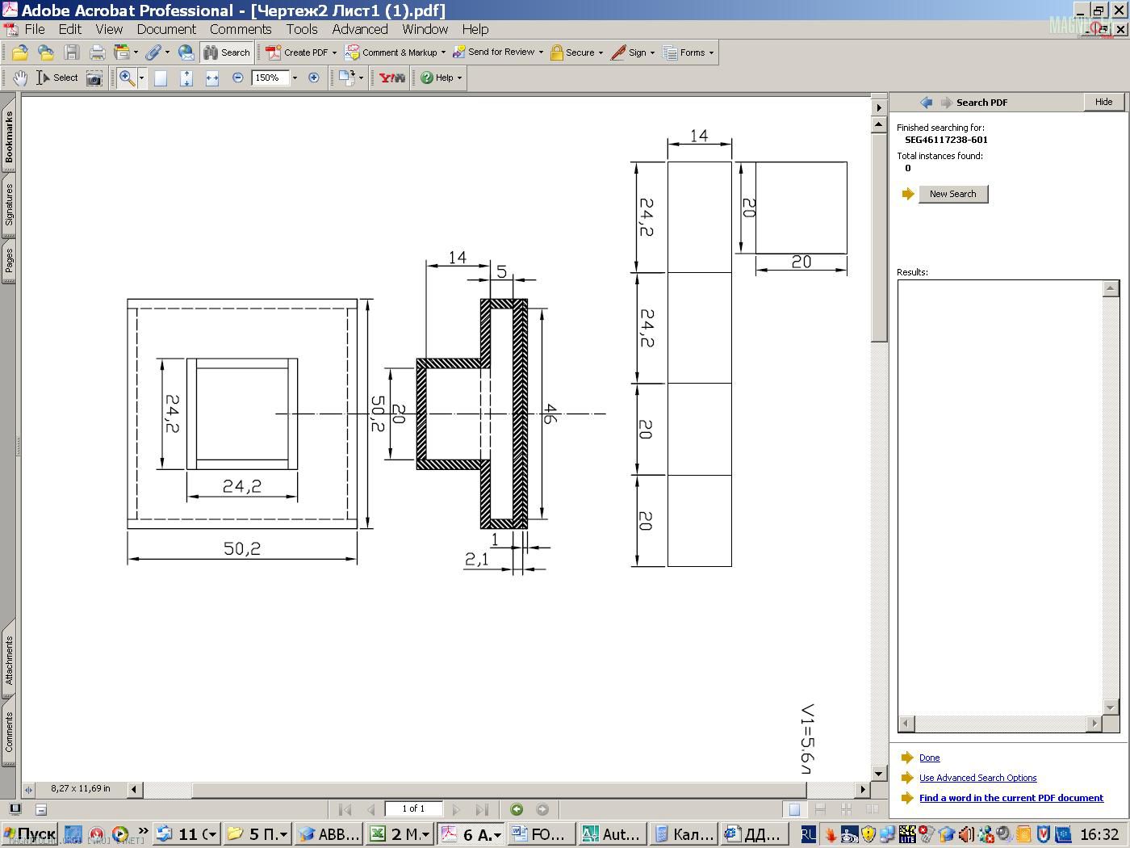Click the Done link
The width and height of the screenshot is (1130, 848).
pyautogui.click(x=929, y=758)
